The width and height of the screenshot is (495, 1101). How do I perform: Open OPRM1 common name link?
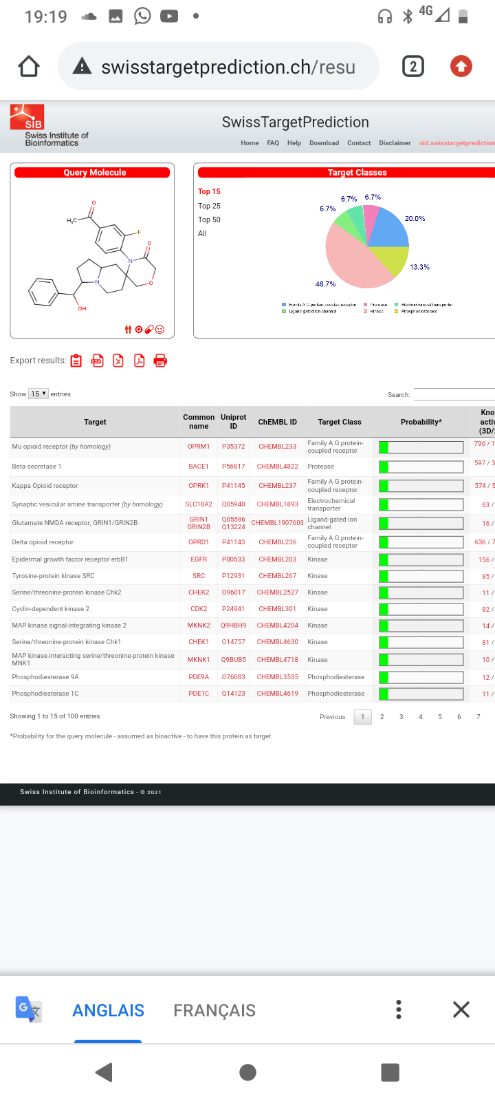click(199, 447)
